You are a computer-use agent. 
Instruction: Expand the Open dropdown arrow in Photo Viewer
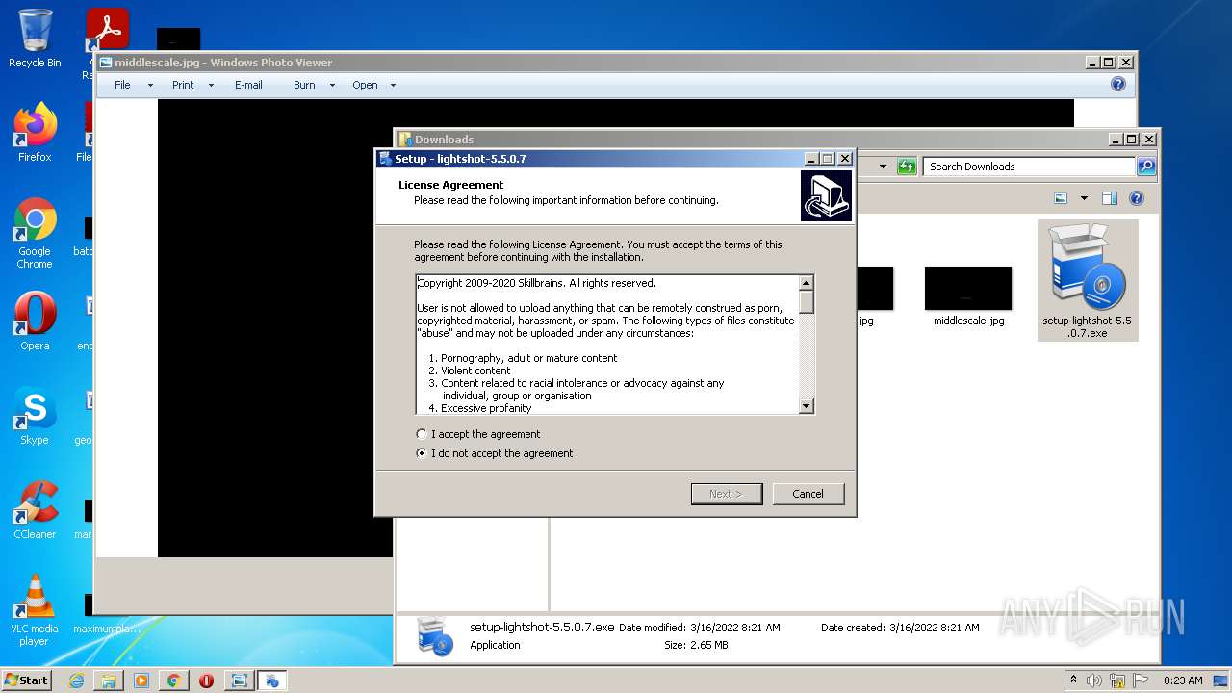click(393, 85)
